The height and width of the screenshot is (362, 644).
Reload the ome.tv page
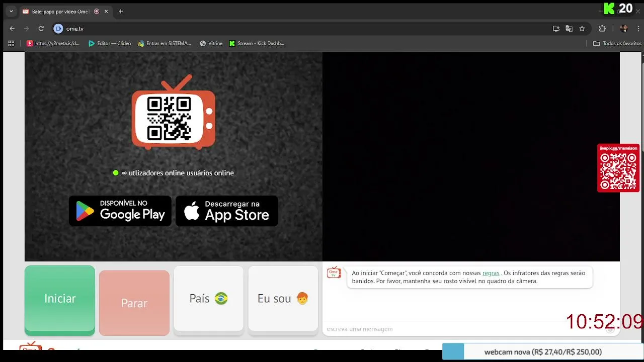(x=41, y=29)
